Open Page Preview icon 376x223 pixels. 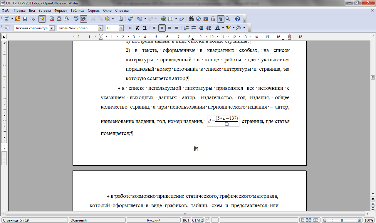[x=66, y=19]
